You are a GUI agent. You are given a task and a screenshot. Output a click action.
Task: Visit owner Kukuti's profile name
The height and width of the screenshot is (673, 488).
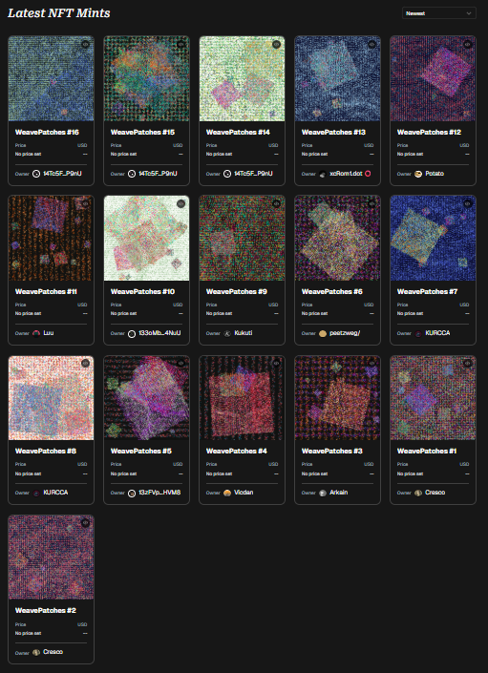(244, 332)
